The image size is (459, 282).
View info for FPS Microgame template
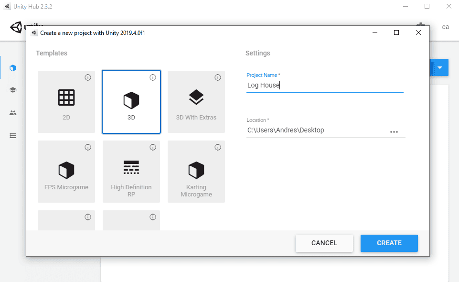click(x=88, y=147)
